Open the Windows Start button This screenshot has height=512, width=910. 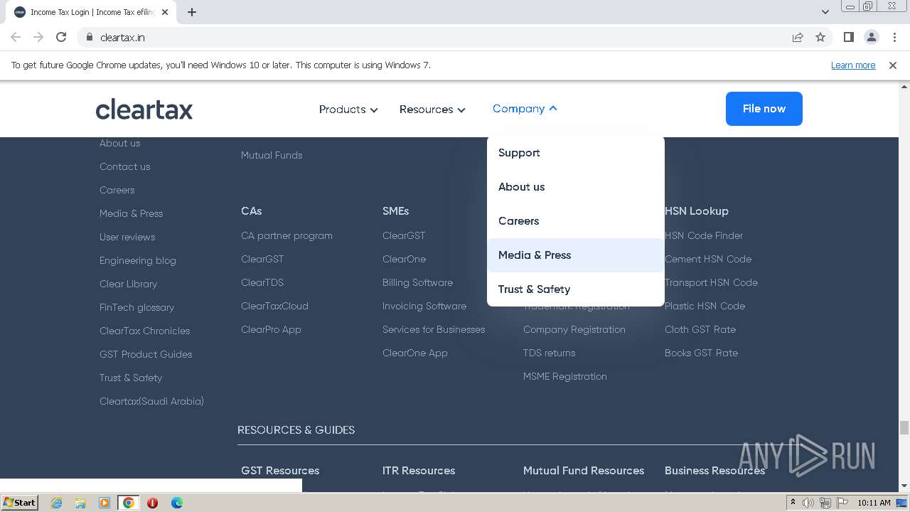point(19,502)
